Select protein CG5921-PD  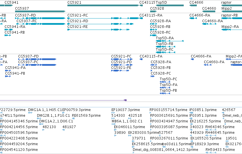point(122,65)
